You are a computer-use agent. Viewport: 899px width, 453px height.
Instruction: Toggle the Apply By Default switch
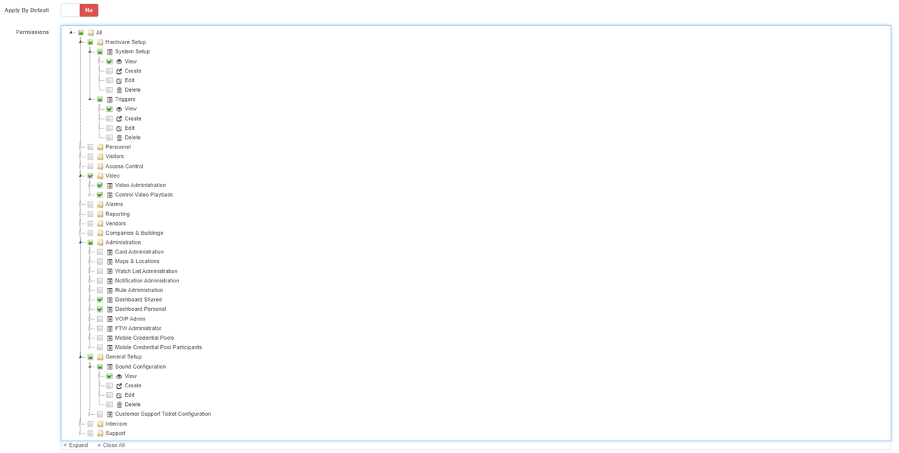(x=79, y=10)
